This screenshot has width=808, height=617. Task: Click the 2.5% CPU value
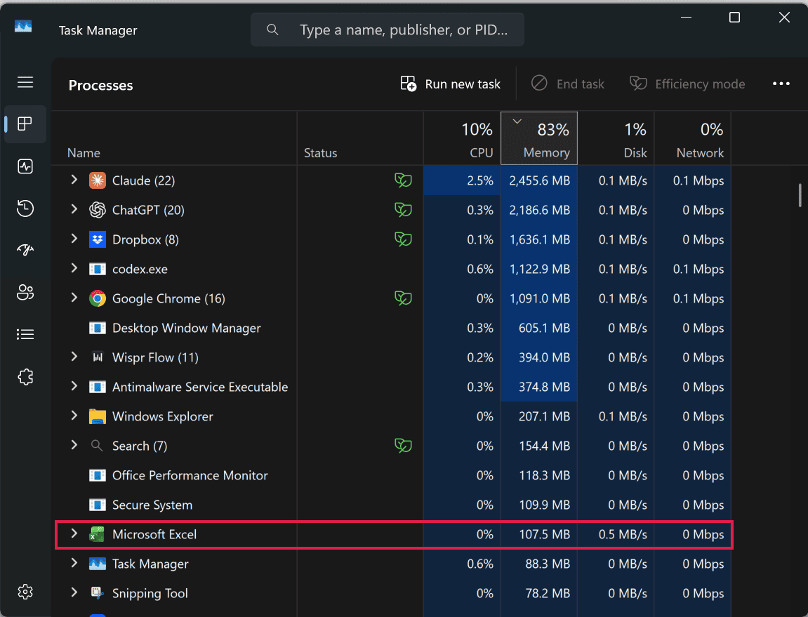point(479,181)
